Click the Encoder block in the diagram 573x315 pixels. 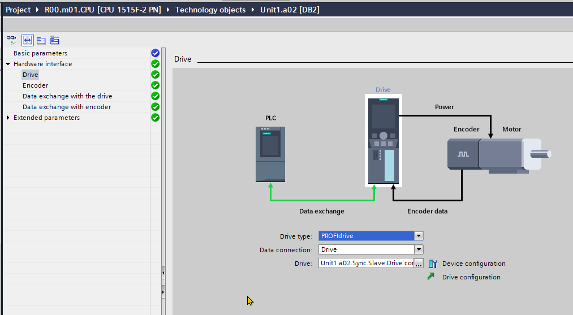(x=463, y=154)
